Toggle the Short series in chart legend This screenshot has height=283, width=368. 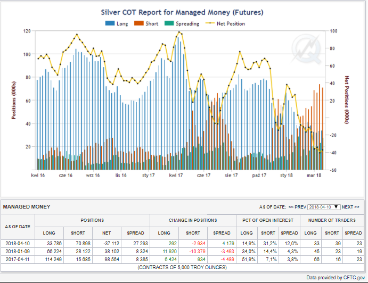[146, 23]
